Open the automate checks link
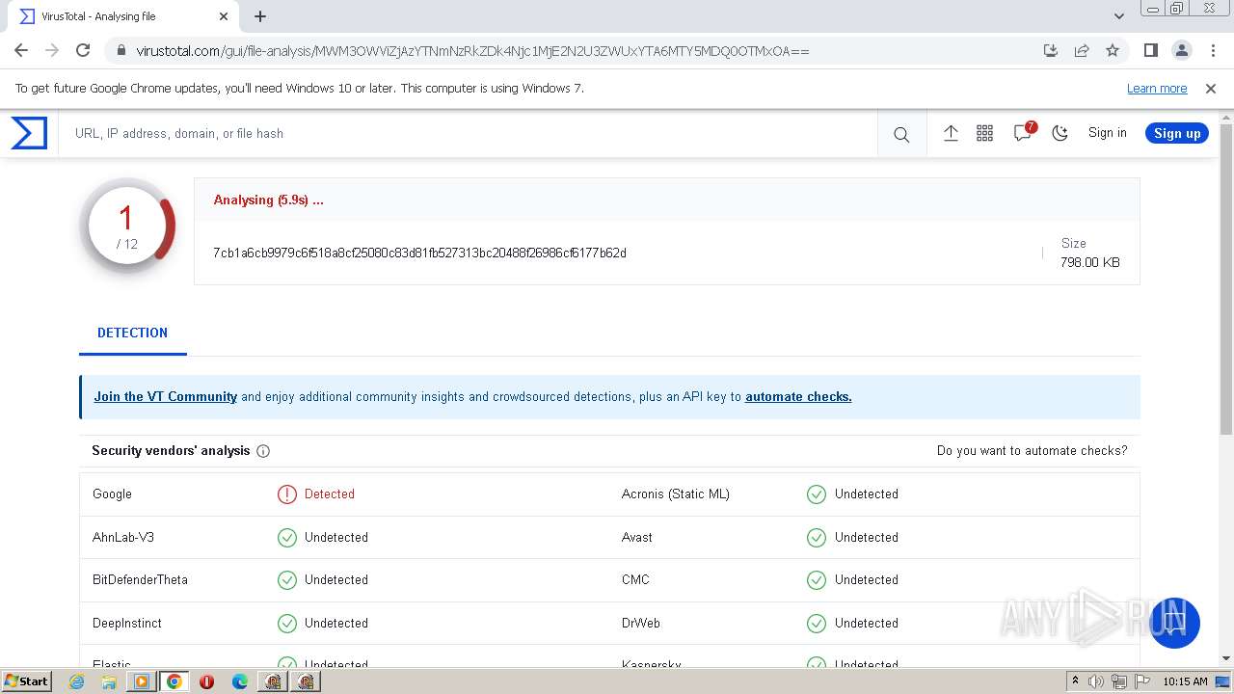 (x=798, y=396)
